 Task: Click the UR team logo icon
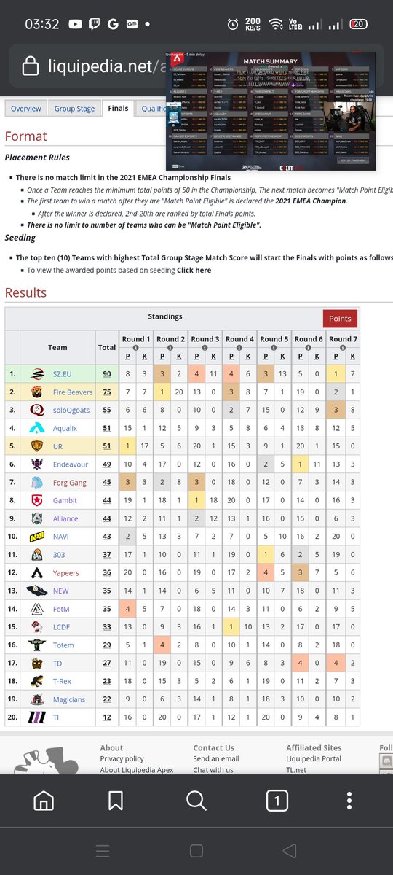click(38, 446)
